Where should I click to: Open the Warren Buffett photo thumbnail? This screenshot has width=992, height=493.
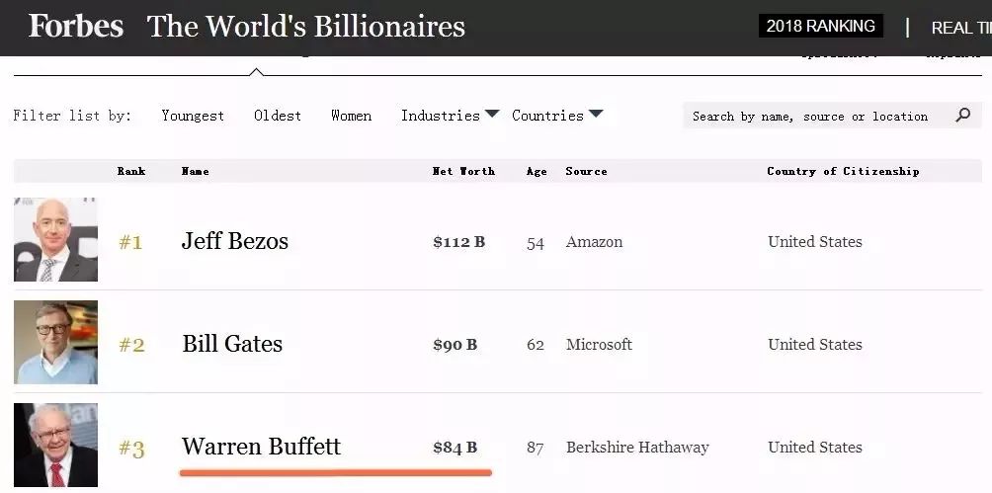[x=55, y=446]
